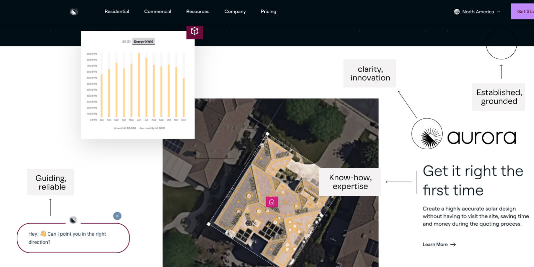534x267 pixels.
Task: Click the aurora wordmark text
Action: [x=482, y=137]
